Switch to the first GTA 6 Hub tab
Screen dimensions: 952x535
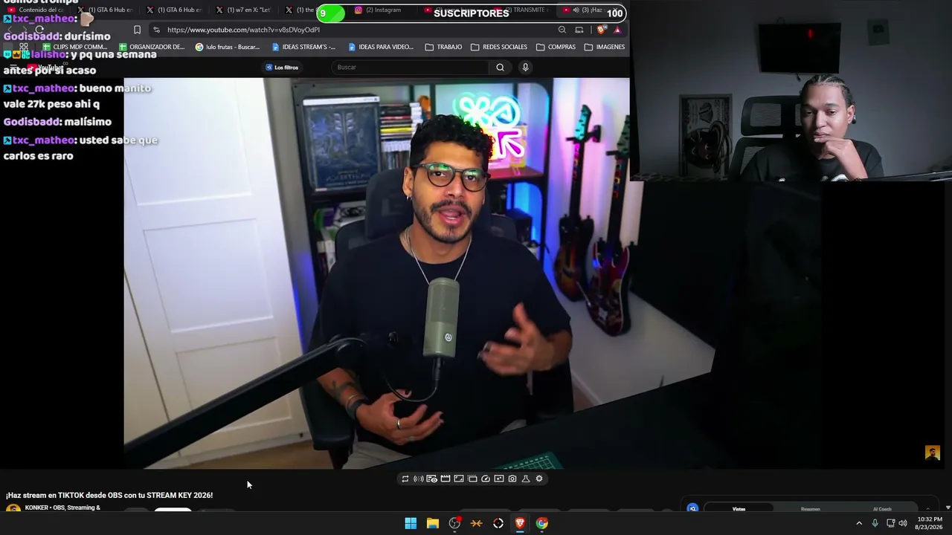pyautogui.click(x=106, y=10)
